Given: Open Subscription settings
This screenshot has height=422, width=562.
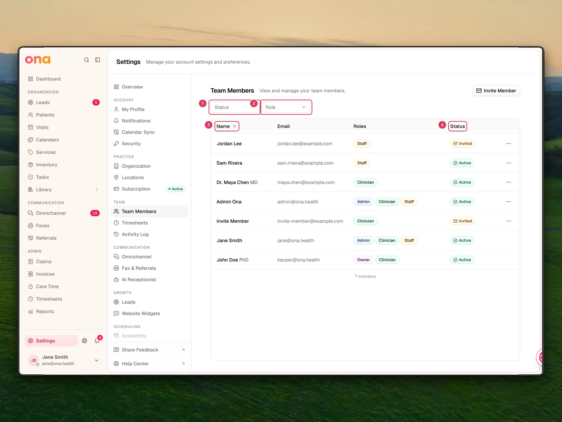Looking at the screenshot, I should tap(136, 189).
